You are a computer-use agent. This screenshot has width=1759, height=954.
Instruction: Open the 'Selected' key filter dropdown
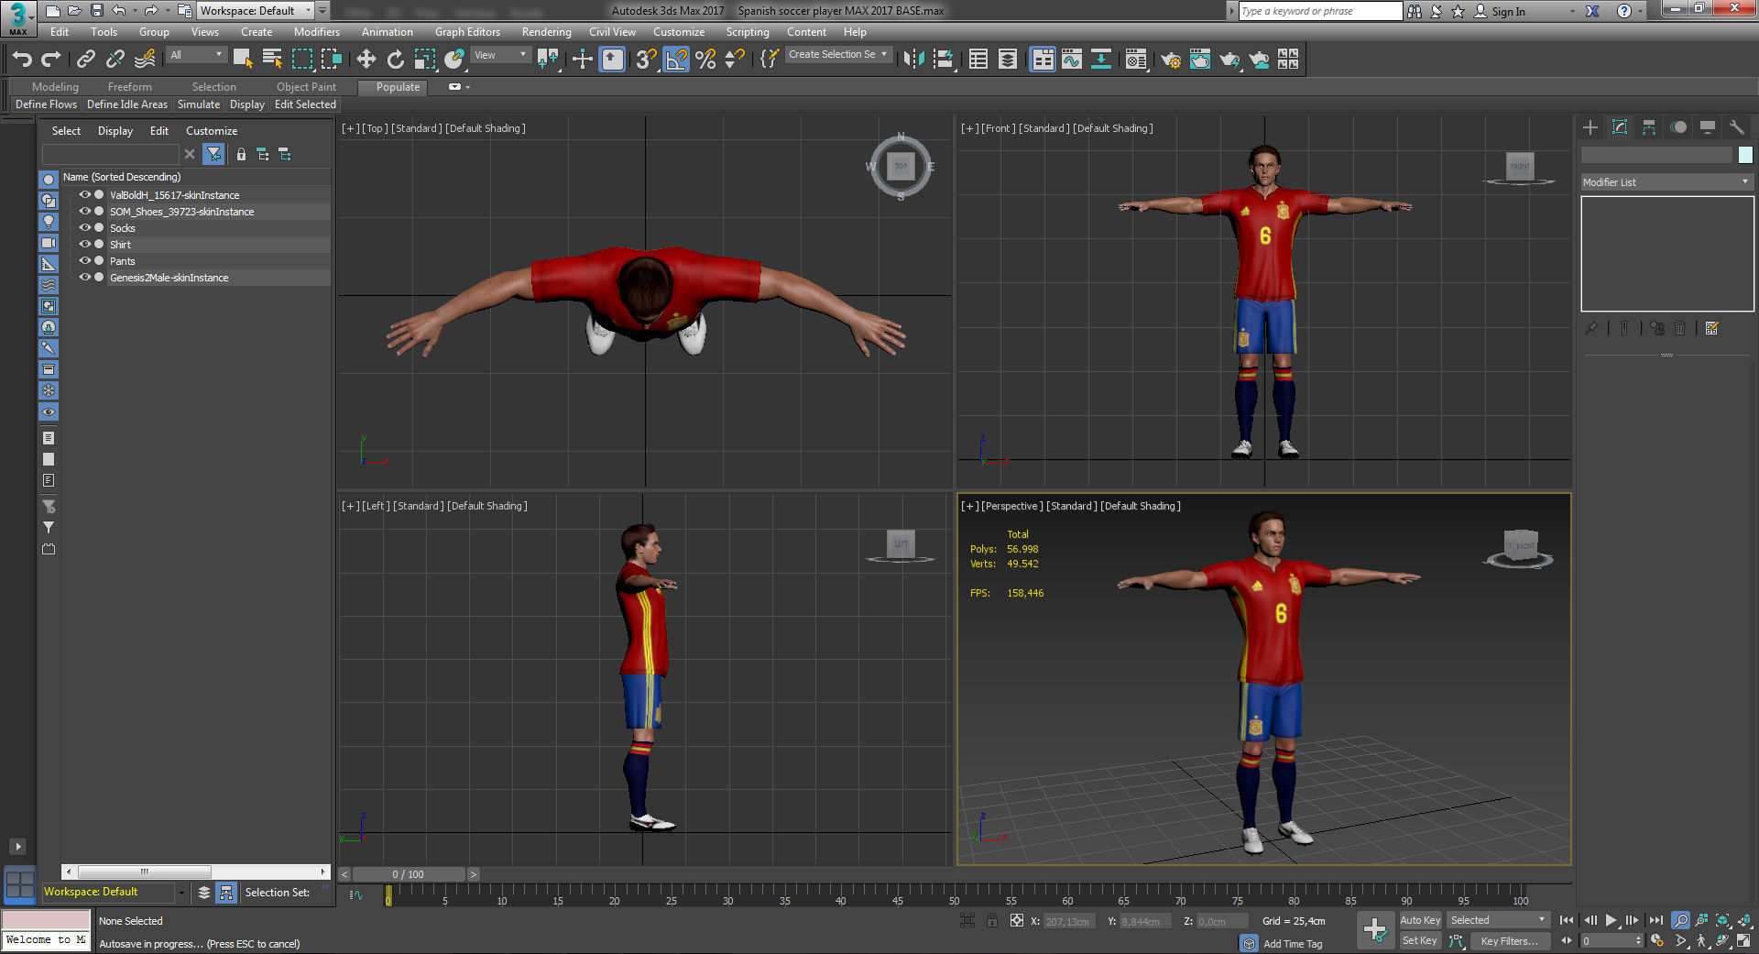(1498, 920)
